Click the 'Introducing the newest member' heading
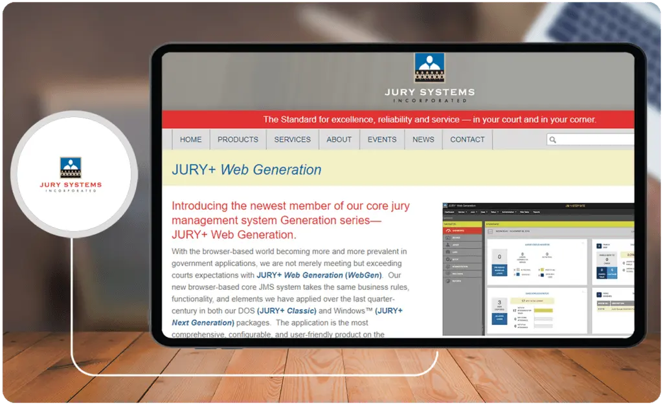The height and width of the screenshot is (405, 663). click(x=291, y=220)
